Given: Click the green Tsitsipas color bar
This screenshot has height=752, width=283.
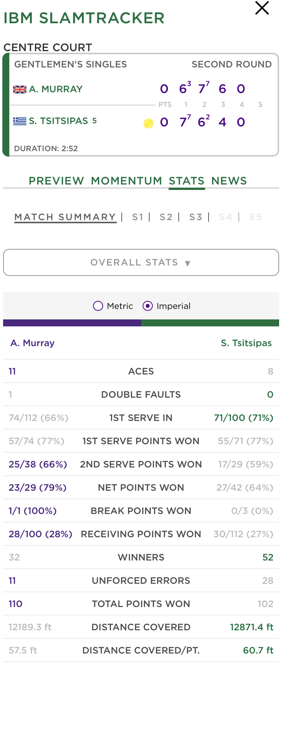Looking at the screenshot, I should pyautogui.click(x=210, y=323).
